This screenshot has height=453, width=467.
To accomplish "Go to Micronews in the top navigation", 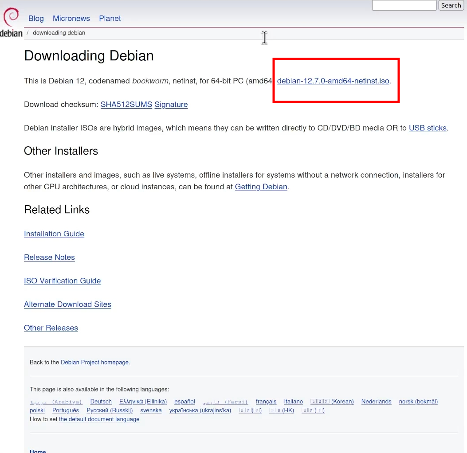I will click(x=71, y=19).
